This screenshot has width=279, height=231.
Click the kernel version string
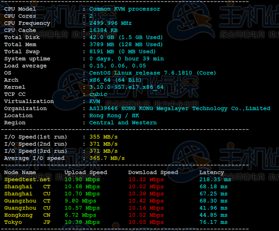click(x=126, y=87)
